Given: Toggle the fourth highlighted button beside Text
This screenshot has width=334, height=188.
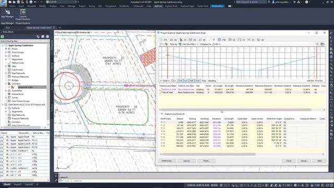Looking at the screenshot, I should tap(197, 81).
